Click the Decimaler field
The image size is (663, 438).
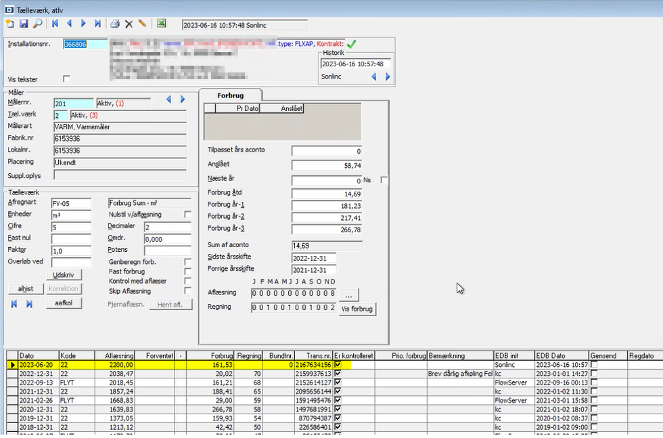(x=168, y=227)
